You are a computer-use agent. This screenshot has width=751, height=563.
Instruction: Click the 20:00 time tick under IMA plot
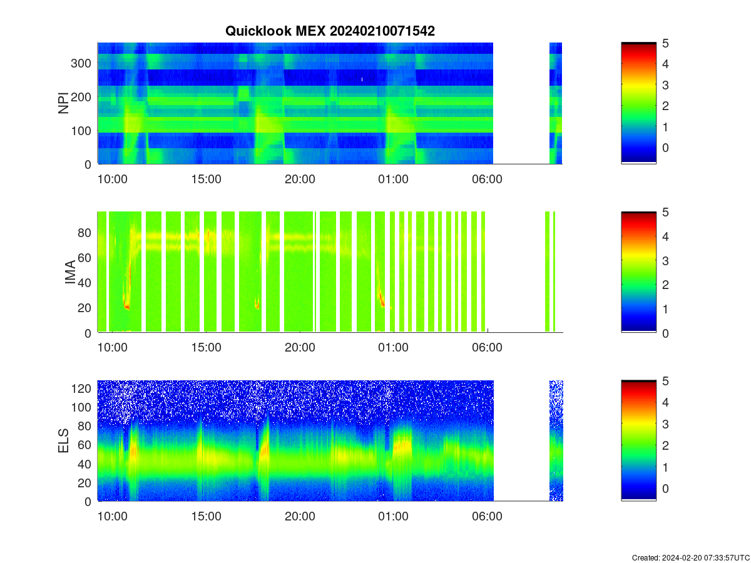300,348
